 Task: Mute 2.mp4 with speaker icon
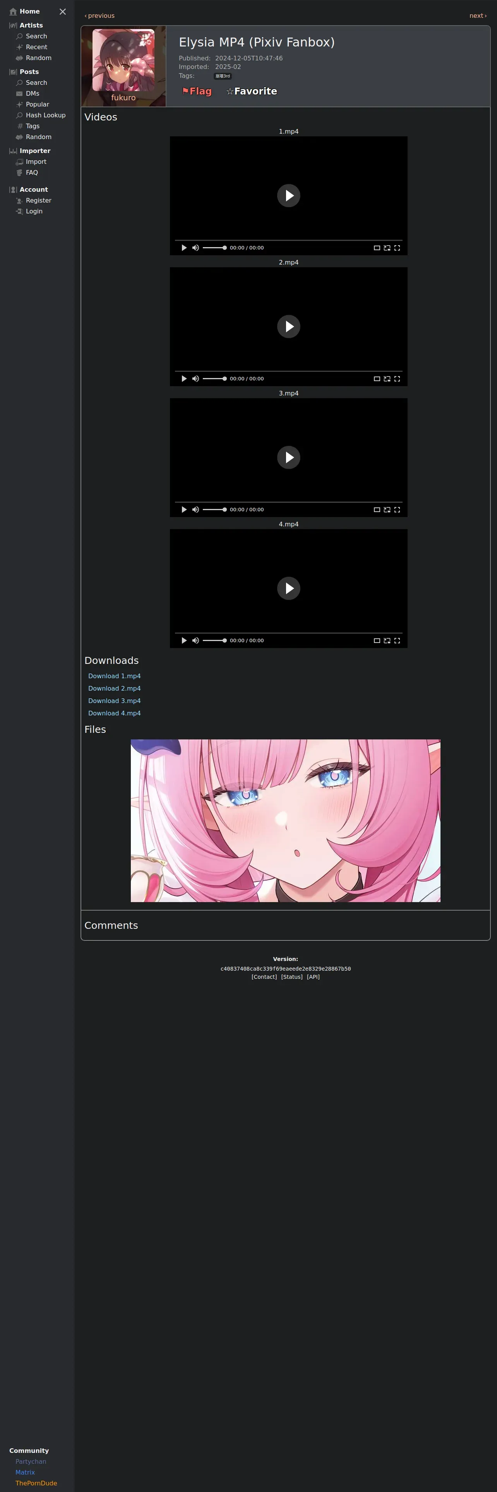pyautogui.click(x=195, y=379)
